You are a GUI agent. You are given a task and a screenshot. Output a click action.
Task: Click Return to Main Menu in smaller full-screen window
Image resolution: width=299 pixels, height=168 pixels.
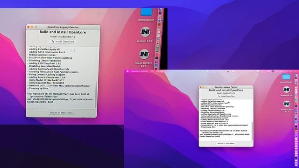226,144
